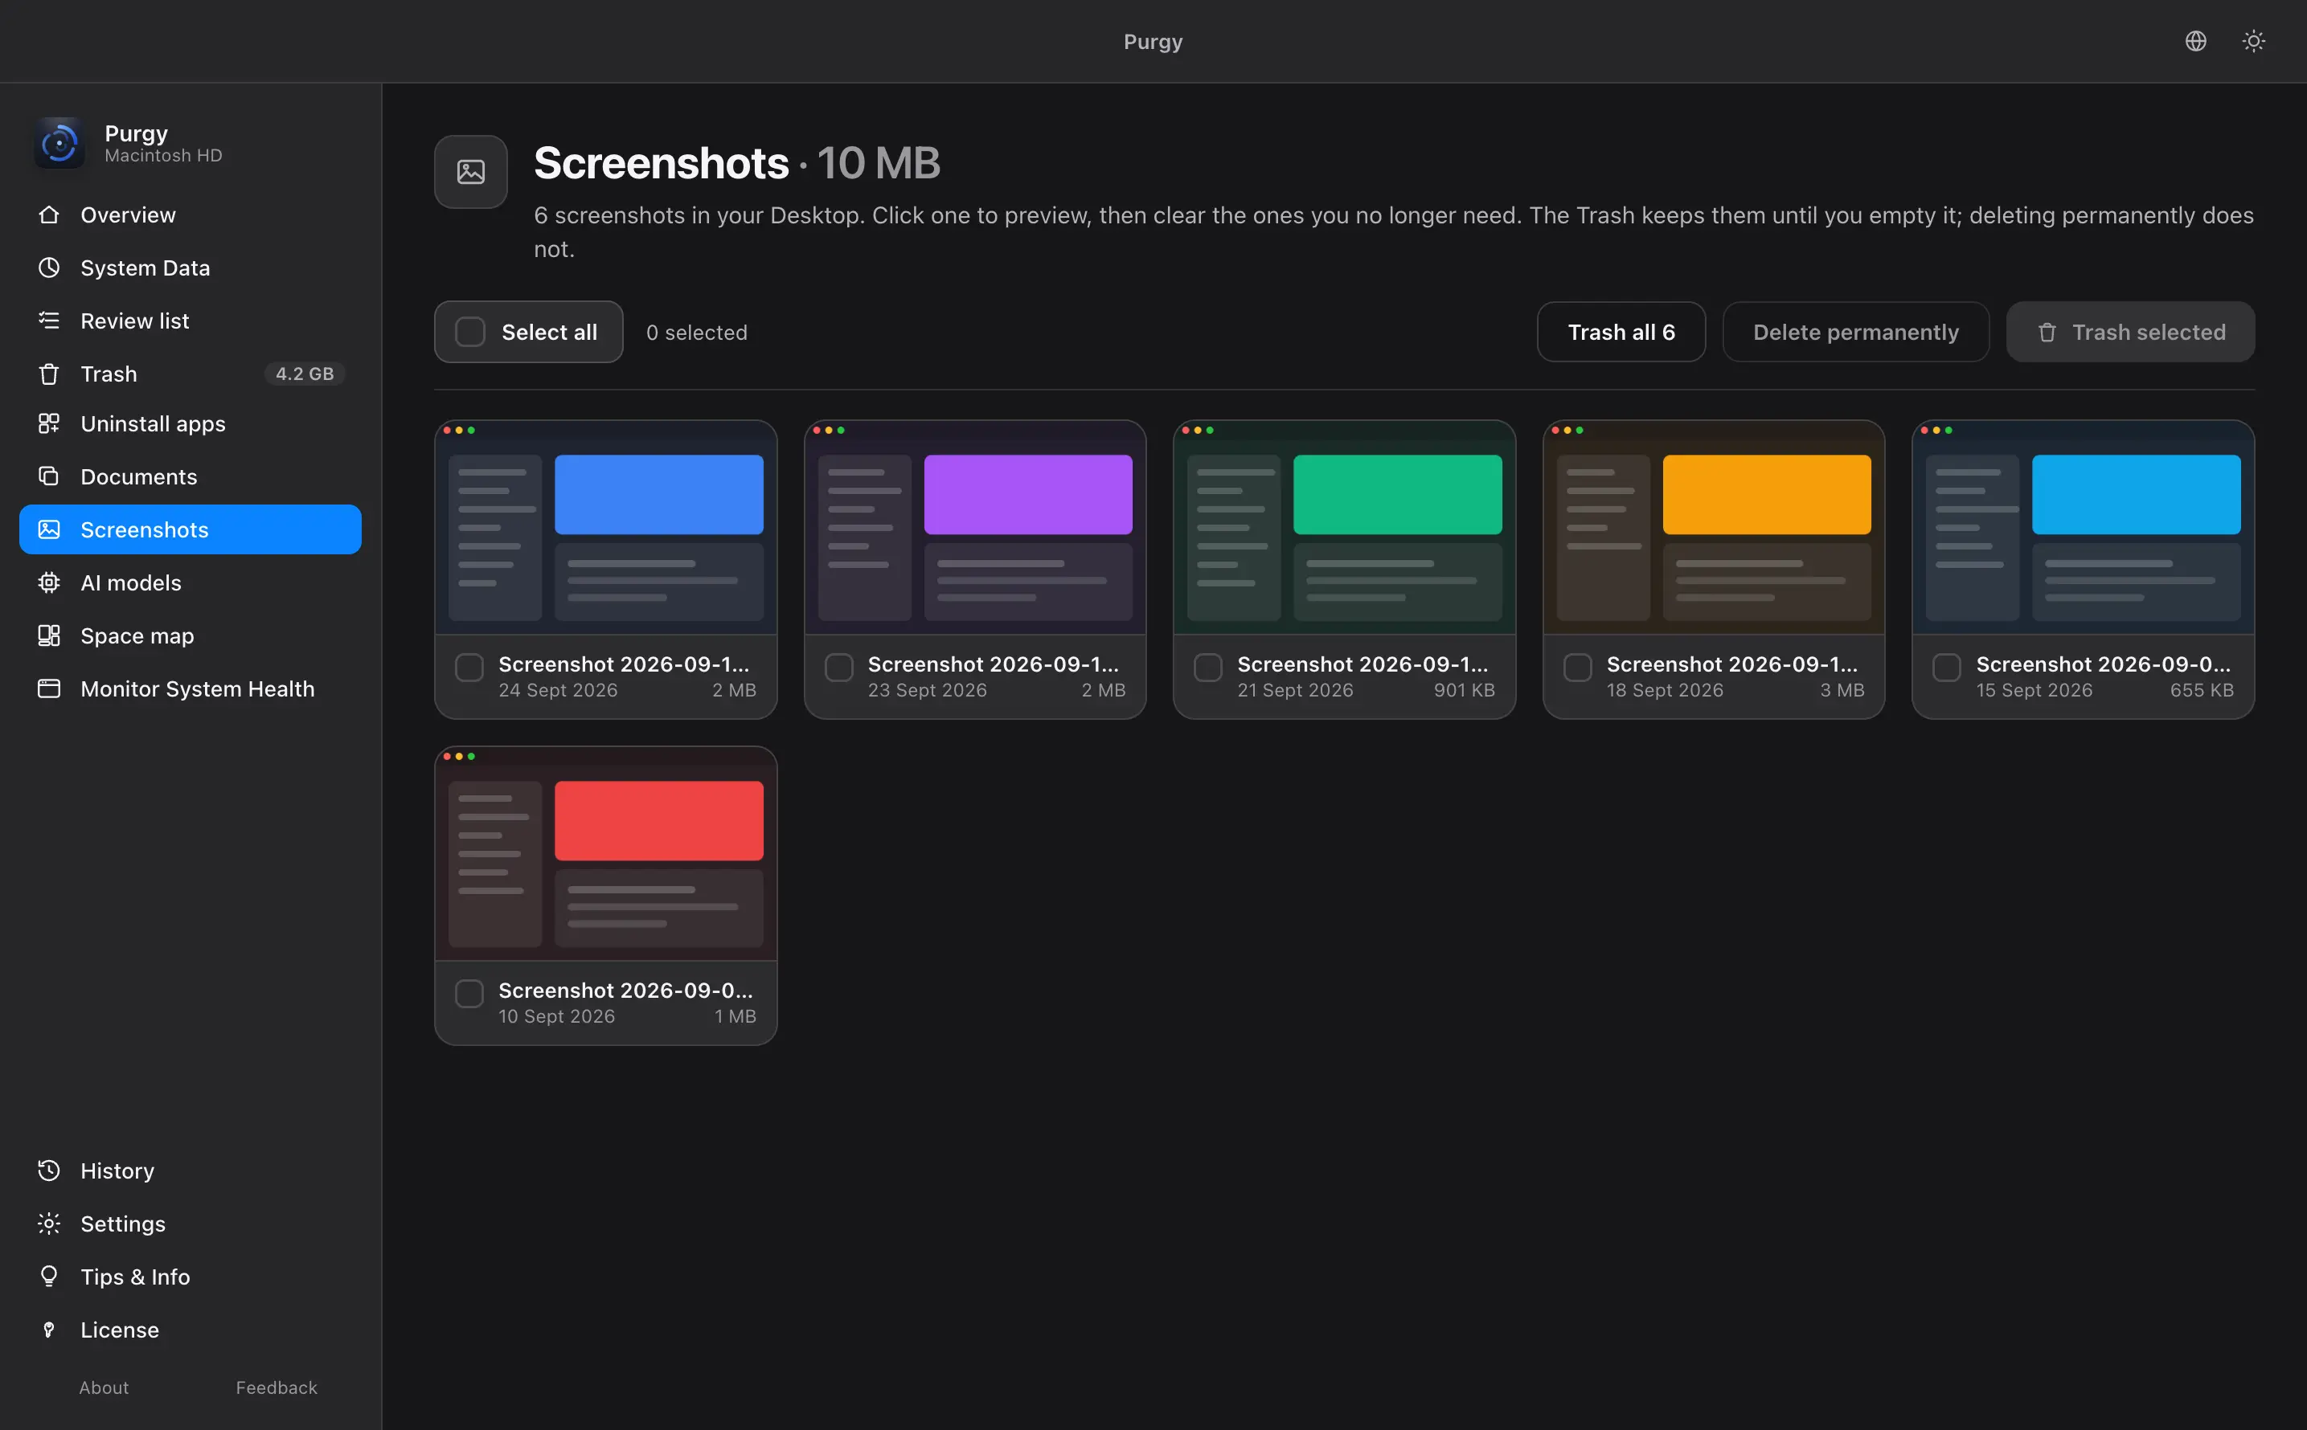Preview the red 10 Sept screenshot thumbnail
2307x1430 pixels.
pyautogui.click(x=605, y=854)
